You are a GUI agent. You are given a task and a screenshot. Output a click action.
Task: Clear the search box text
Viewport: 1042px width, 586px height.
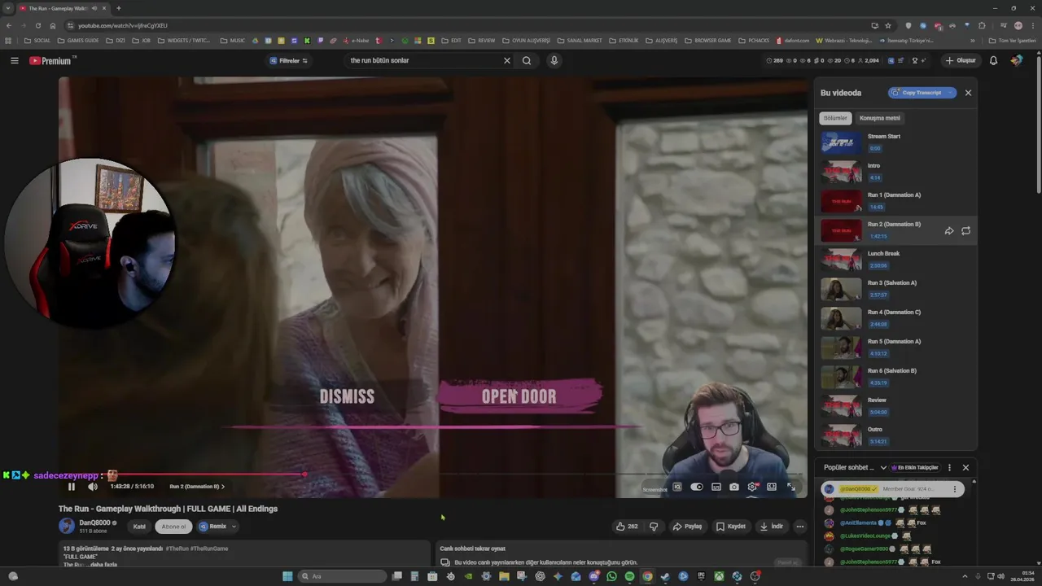tap(506, 60)
